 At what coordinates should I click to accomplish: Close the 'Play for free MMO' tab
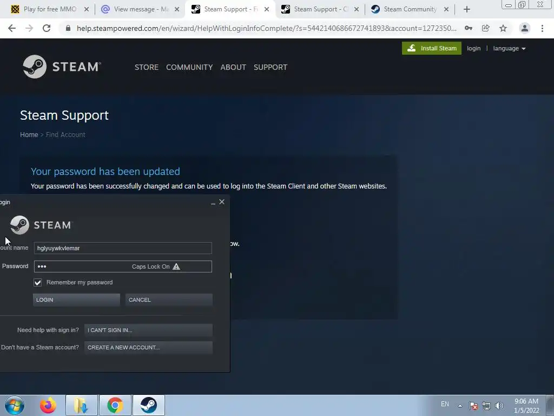86,10
